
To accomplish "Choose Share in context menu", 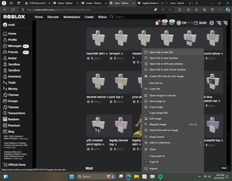I will pyautogui.click(x=173, y=150).
